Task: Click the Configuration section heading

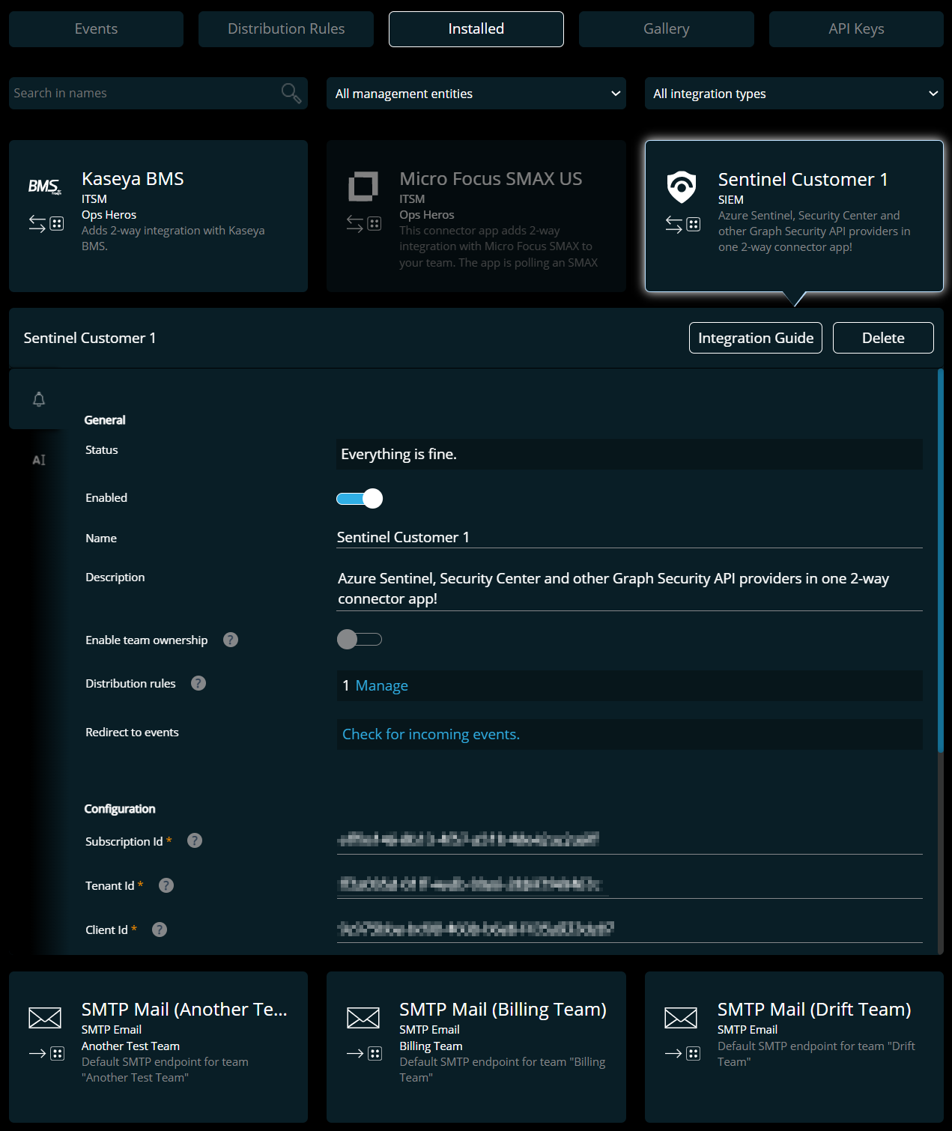Action: pyautogui.click(x=120, y=809)
